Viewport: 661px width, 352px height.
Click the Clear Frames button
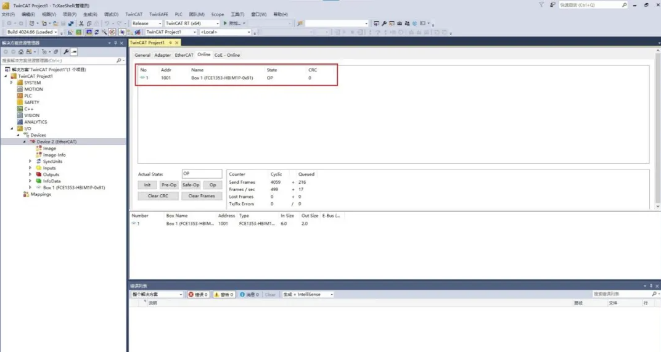[x=202, y=196]
